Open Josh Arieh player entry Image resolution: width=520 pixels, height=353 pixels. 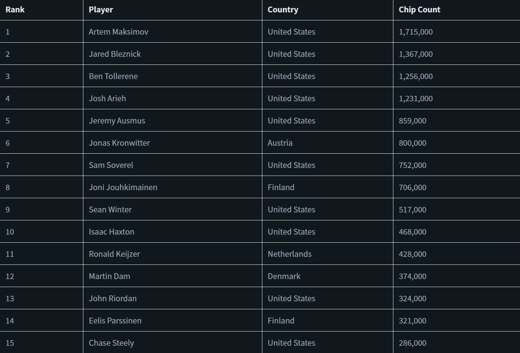tap(107, 99)
